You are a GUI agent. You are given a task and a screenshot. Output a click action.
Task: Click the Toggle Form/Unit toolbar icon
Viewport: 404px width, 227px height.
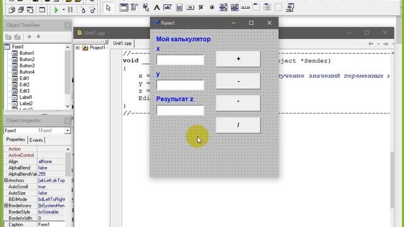coord(30,10)
